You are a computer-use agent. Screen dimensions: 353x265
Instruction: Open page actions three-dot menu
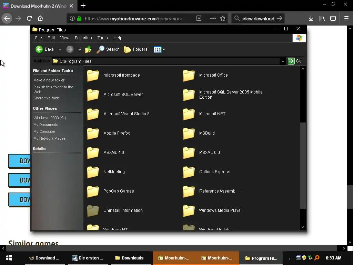(x=213, y=19)
